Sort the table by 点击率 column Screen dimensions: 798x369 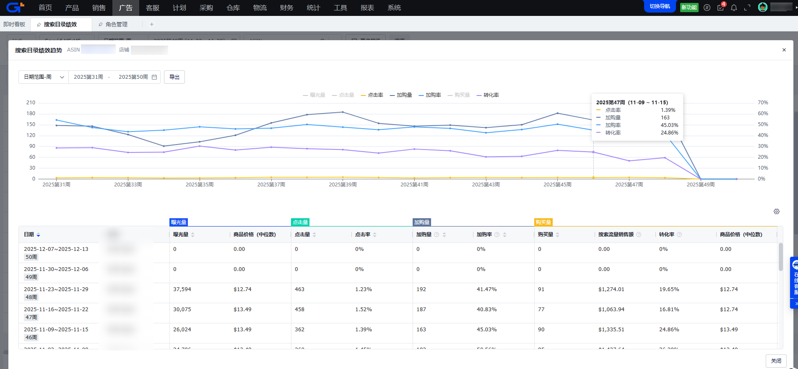coord(374,235)
